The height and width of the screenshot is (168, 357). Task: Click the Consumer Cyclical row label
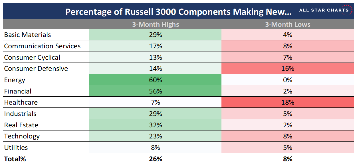(32, 57)
